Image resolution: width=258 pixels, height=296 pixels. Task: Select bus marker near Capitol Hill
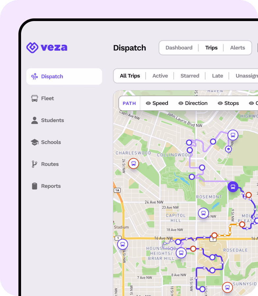(203, 213)
